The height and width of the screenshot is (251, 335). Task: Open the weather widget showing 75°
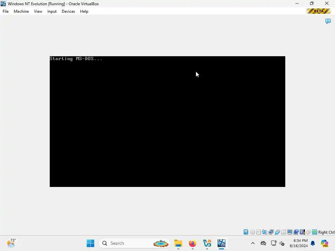(x=11, y=243)
